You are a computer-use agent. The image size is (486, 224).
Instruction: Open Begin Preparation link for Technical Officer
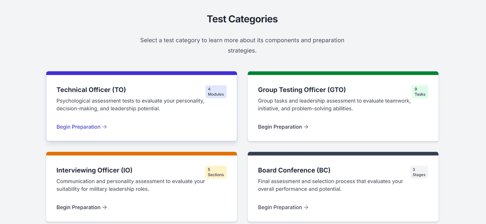81,127
